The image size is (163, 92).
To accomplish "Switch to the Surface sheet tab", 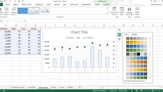I will 53,87.
